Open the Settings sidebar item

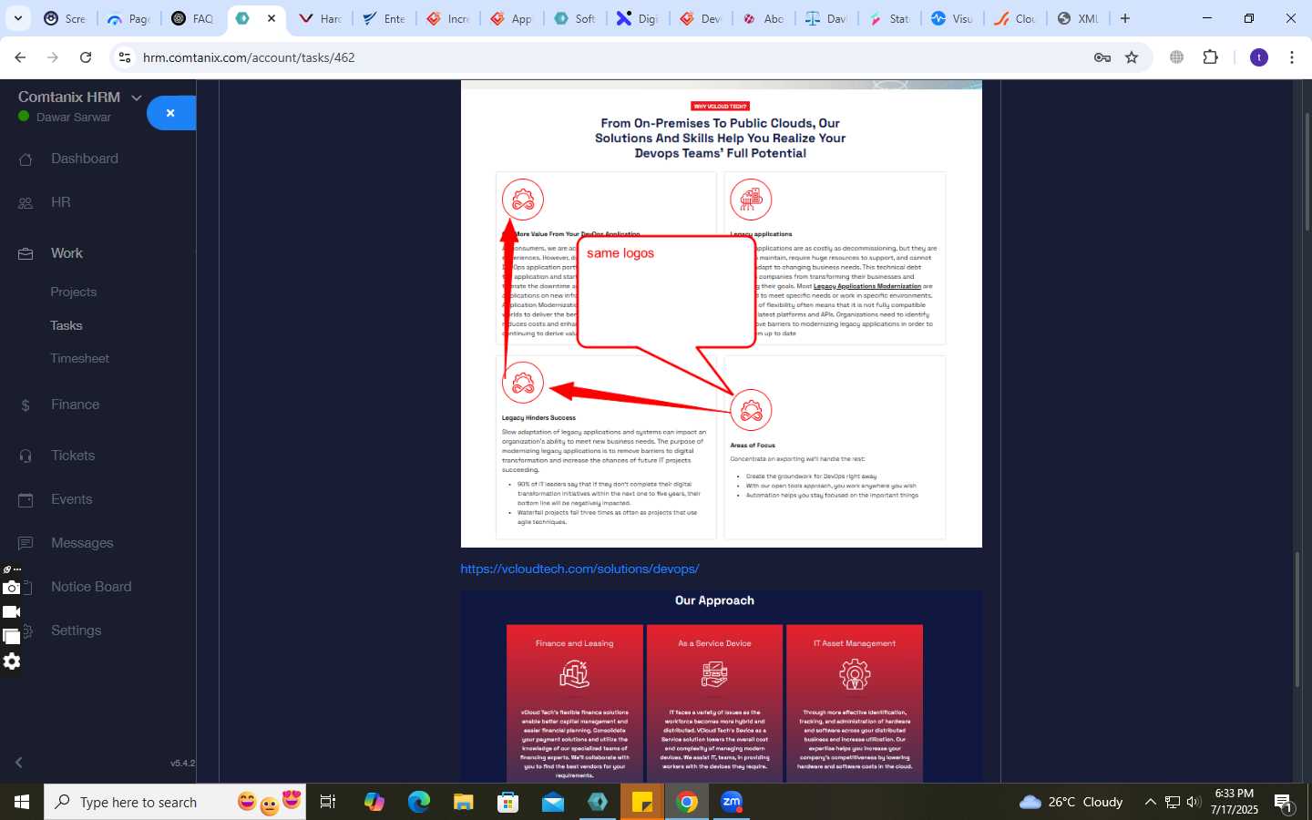tap(76, 630)
